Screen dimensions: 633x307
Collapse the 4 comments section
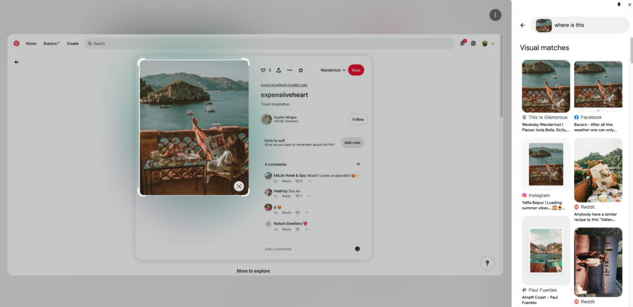(358, 164)
